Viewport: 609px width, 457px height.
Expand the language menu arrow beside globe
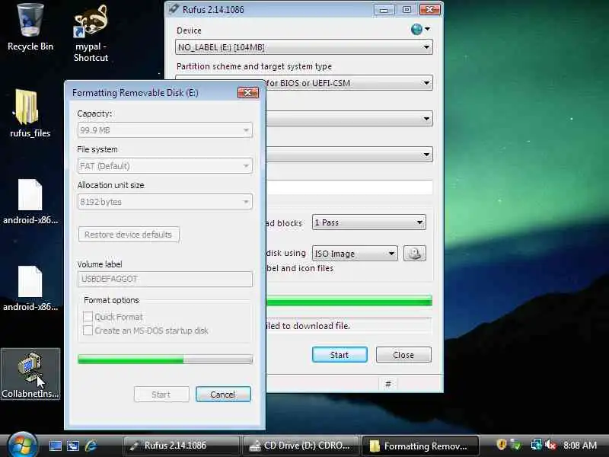(427, 29)
